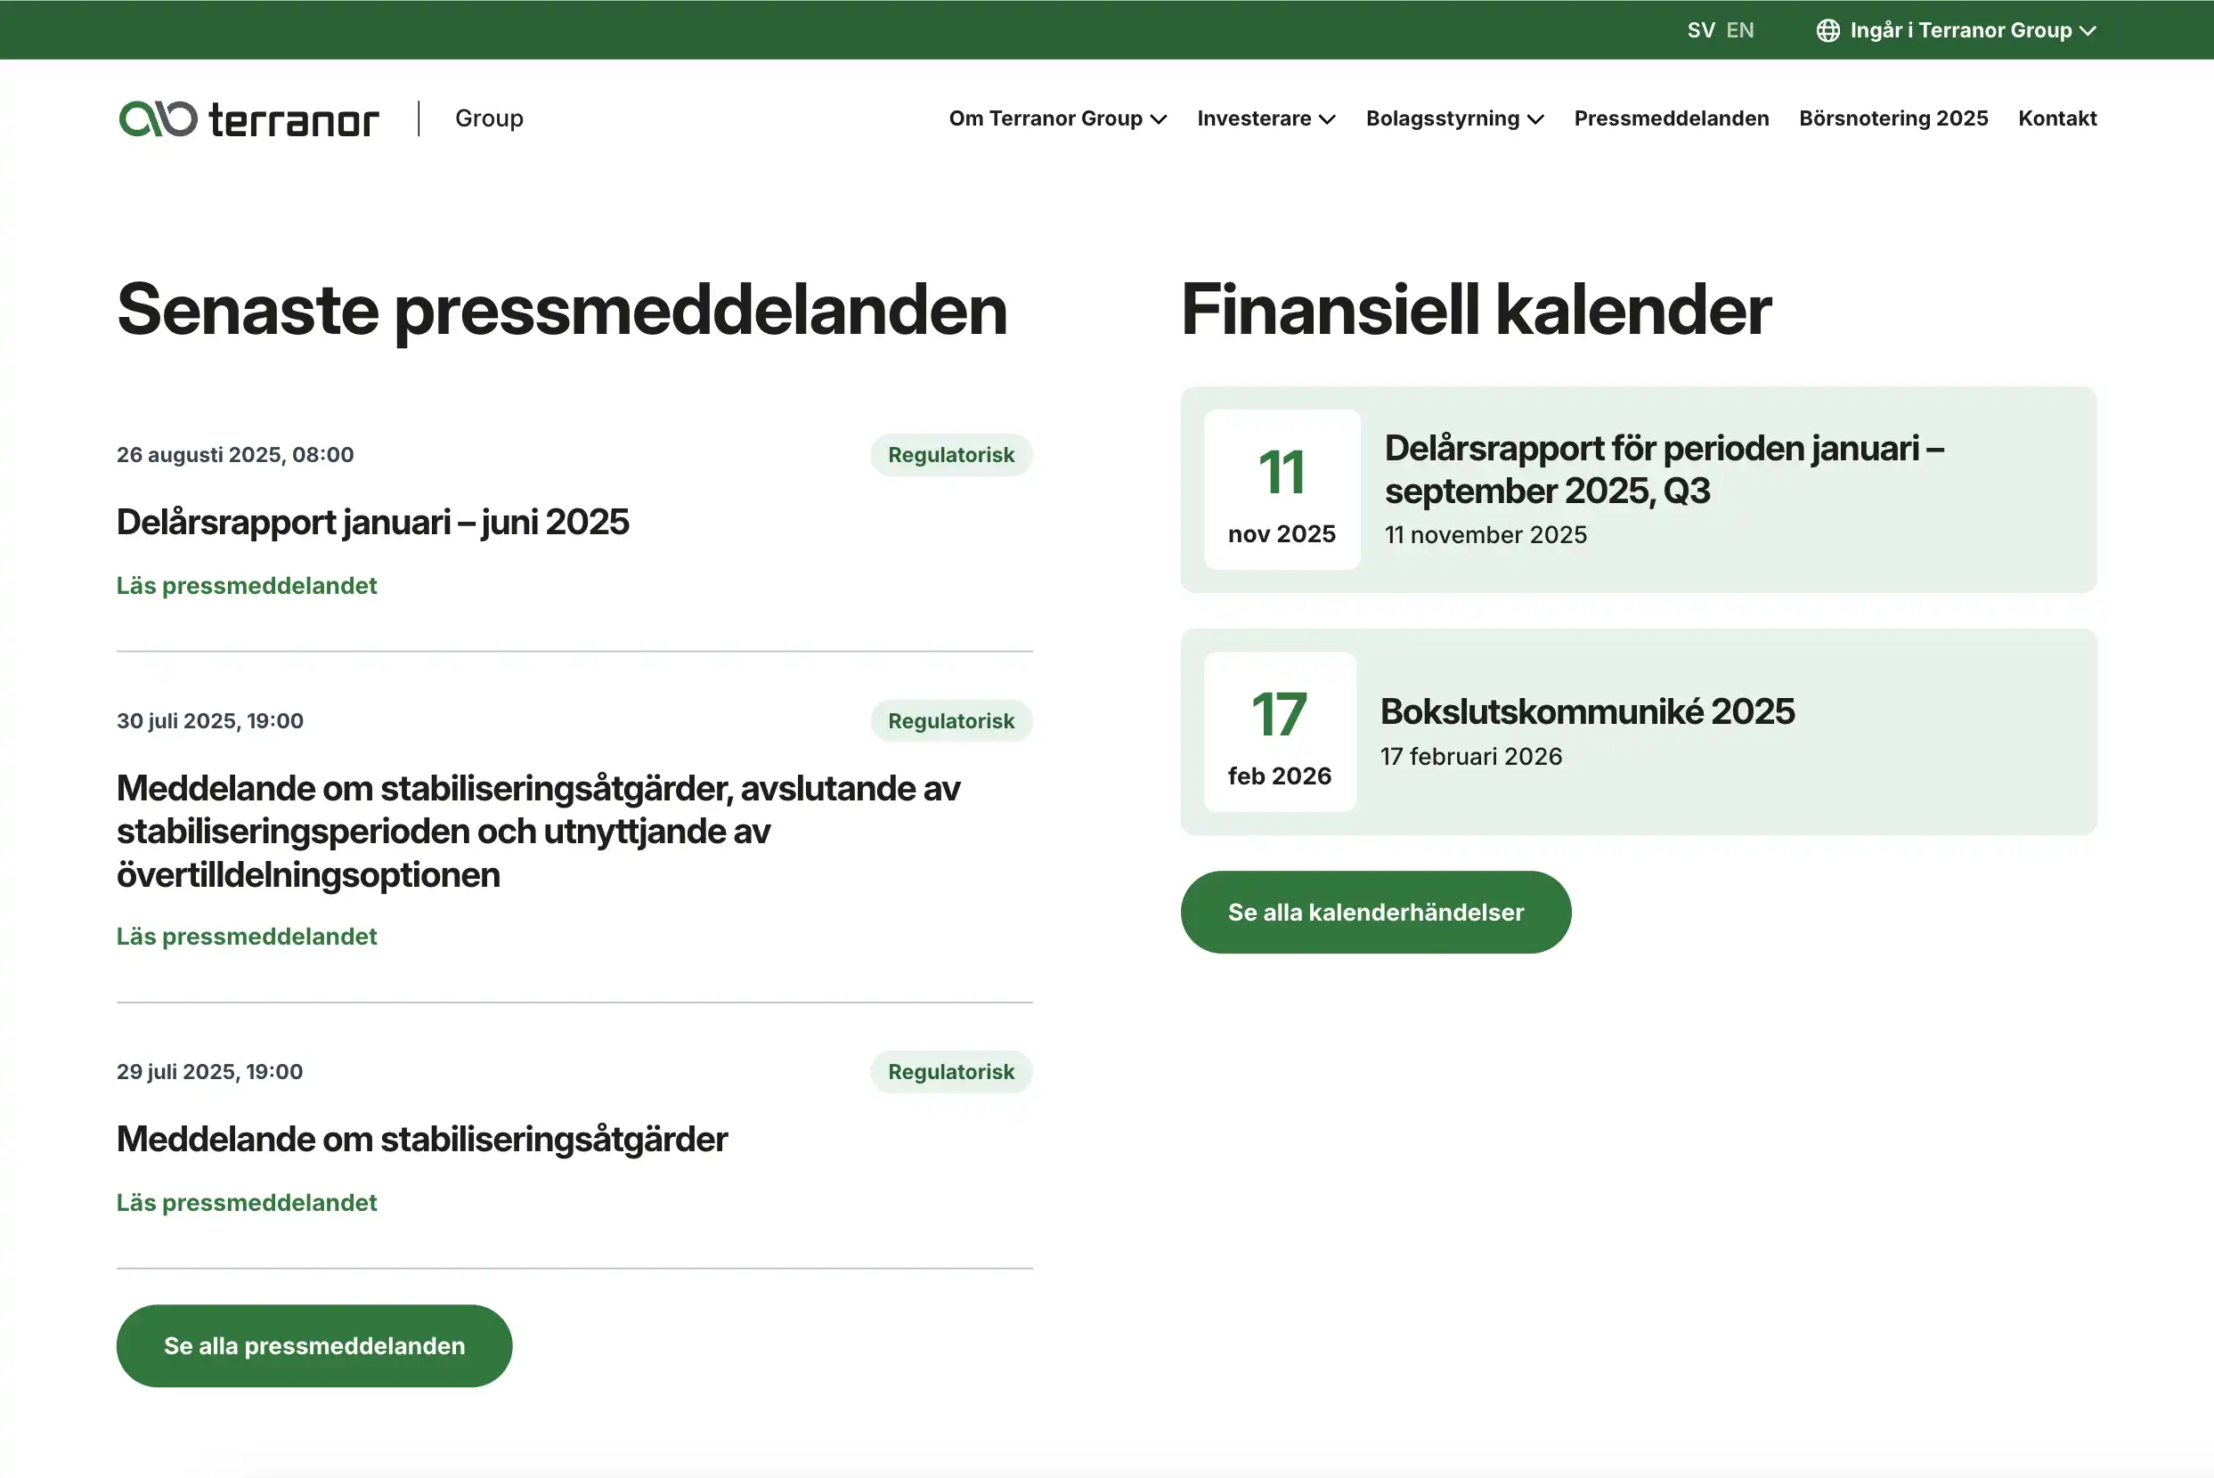
Task: Open the Bokslutskommuniké 2025 calendar event
Action: 1587,712
